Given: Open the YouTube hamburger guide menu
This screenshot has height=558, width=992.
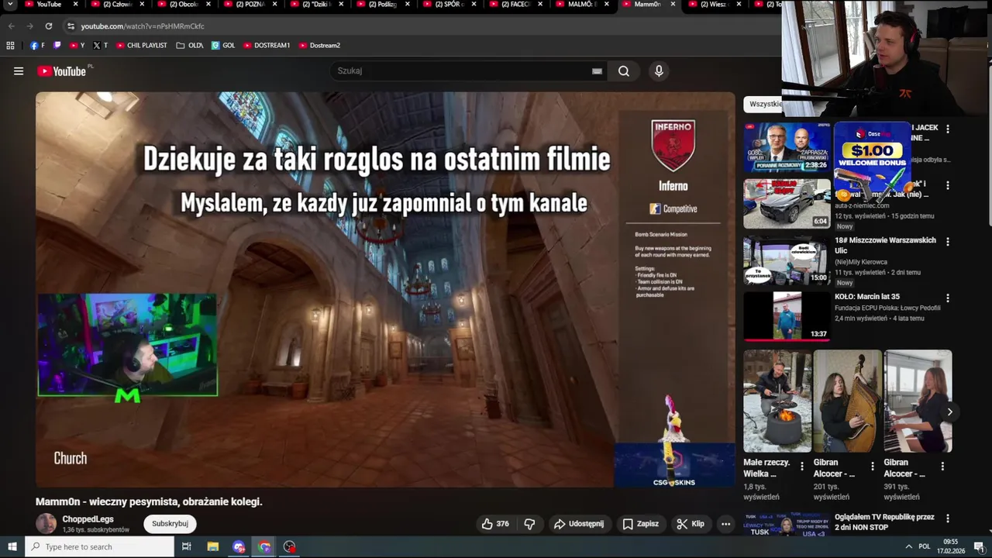Looking at the screenshot, I should (19, 71).
